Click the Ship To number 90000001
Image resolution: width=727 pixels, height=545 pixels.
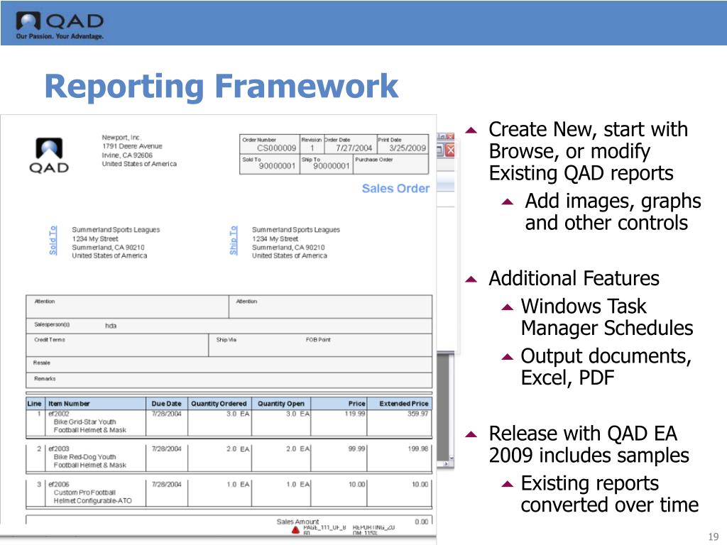coord(331,166)
